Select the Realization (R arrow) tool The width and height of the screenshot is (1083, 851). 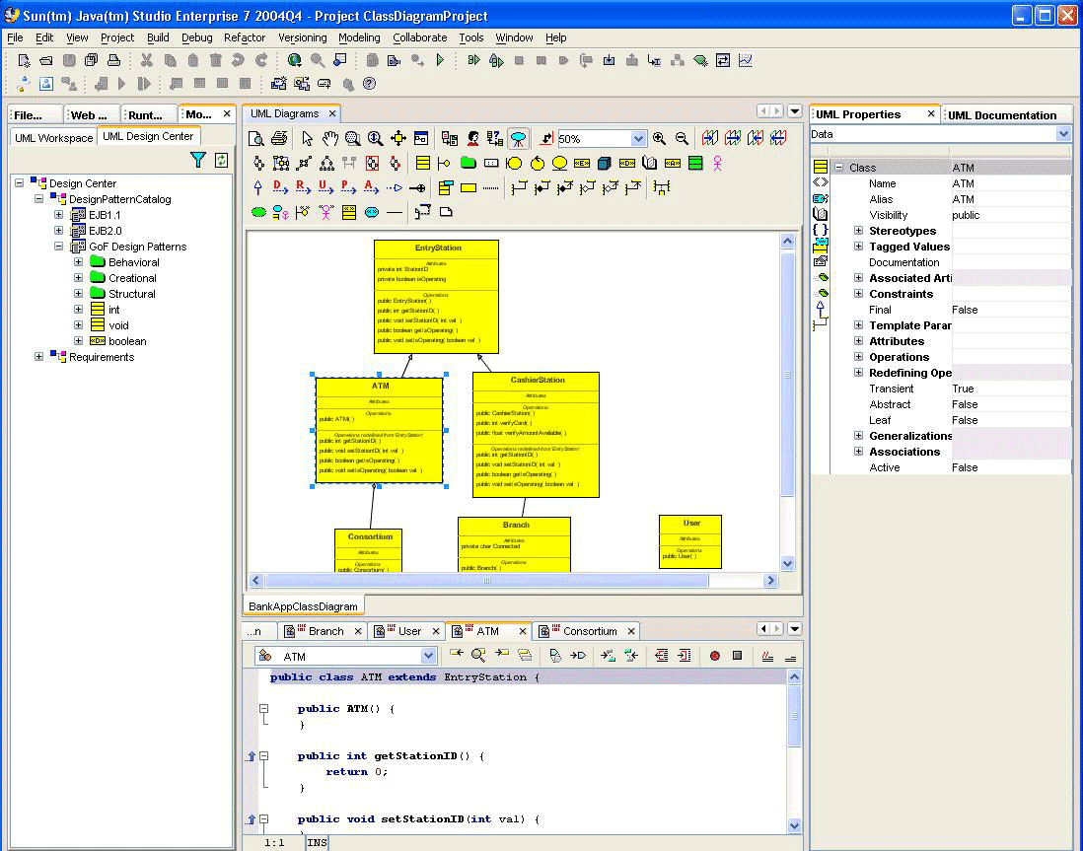coord(303,187)
